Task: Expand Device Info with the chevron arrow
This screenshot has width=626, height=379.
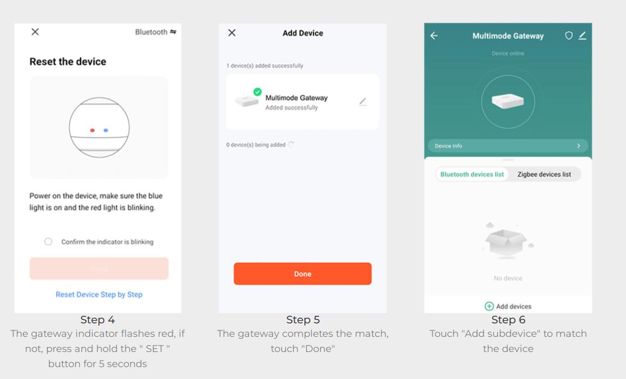Action: pyautogui.click(x=578, y=146)
